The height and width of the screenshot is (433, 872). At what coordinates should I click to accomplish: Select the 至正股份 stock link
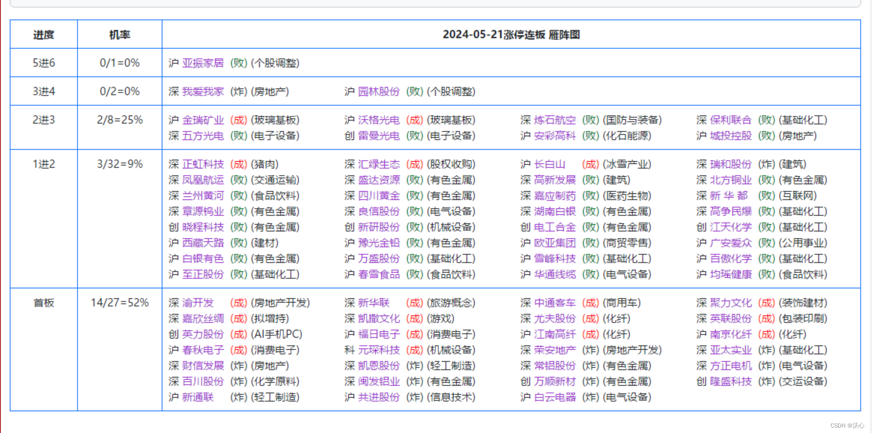click(x=203, y=275)
